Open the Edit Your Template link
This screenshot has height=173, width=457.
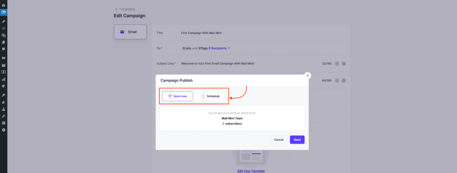[x=251, y=171]
